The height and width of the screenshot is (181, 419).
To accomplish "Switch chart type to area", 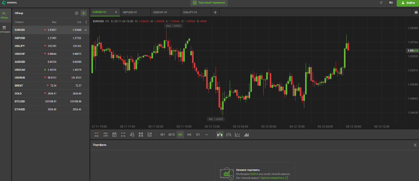I will pyautogui.click(x=246, y=135).
